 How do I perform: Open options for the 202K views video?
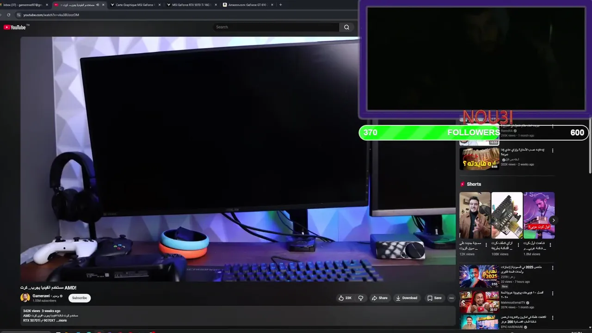coord(552,150)
